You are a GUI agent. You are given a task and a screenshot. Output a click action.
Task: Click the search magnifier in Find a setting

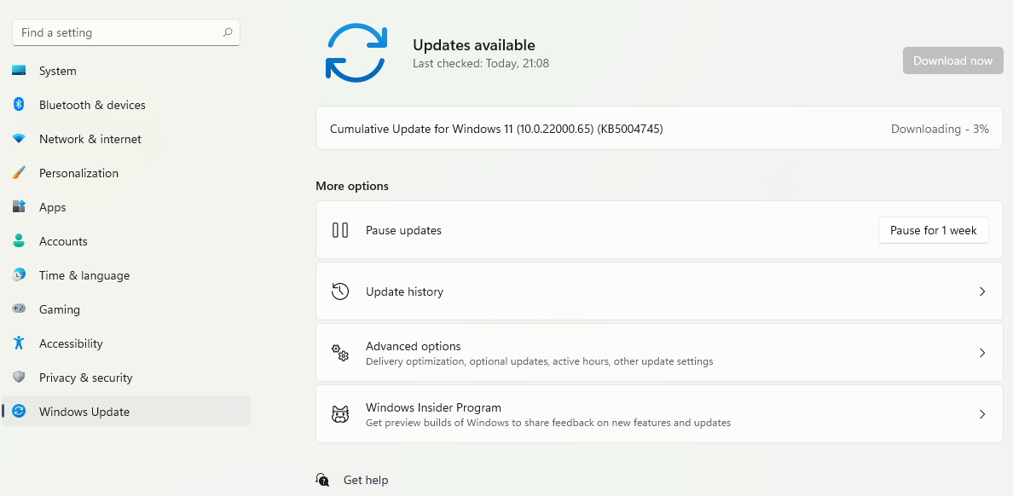pyautogui.click(x=228, y=32)
